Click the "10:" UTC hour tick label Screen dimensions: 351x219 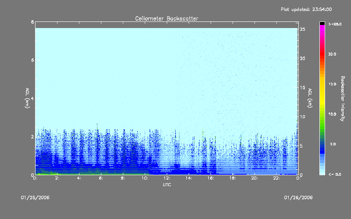coord(145,178)
